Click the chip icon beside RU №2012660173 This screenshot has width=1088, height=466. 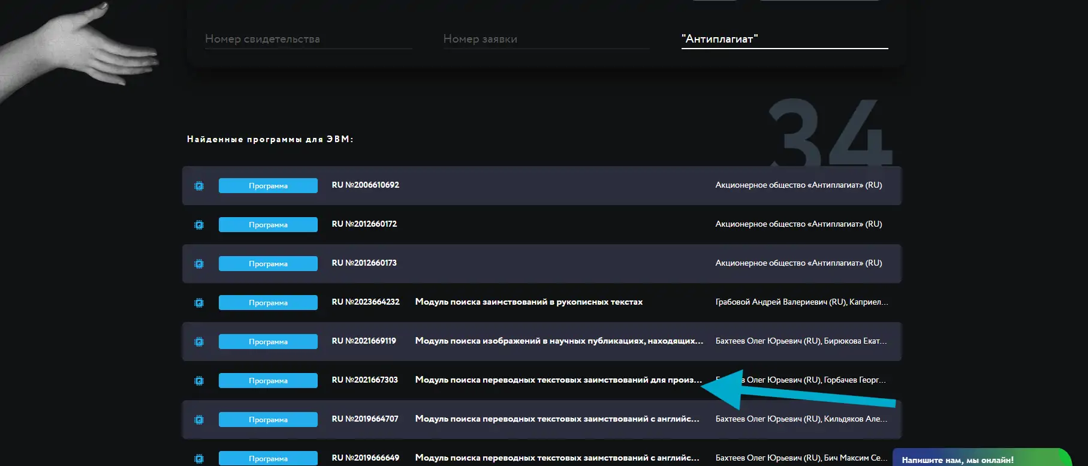[199, 264]
